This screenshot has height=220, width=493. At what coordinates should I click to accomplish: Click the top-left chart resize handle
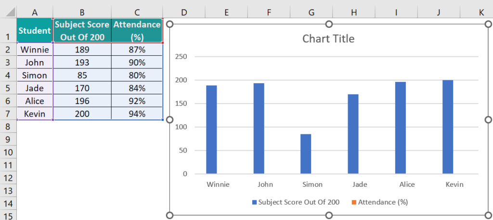[169, 24]
